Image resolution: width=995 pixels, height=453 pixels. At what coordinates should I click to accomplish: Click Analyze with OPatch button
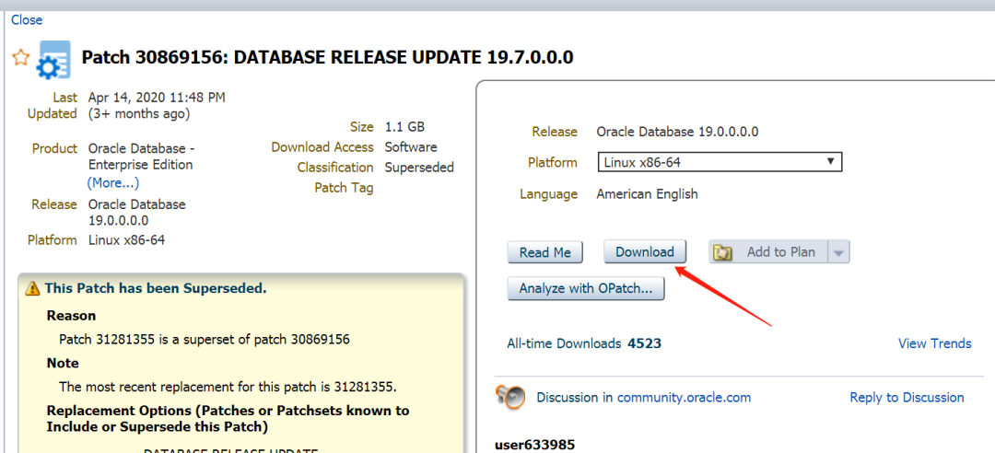coord(586,288)
